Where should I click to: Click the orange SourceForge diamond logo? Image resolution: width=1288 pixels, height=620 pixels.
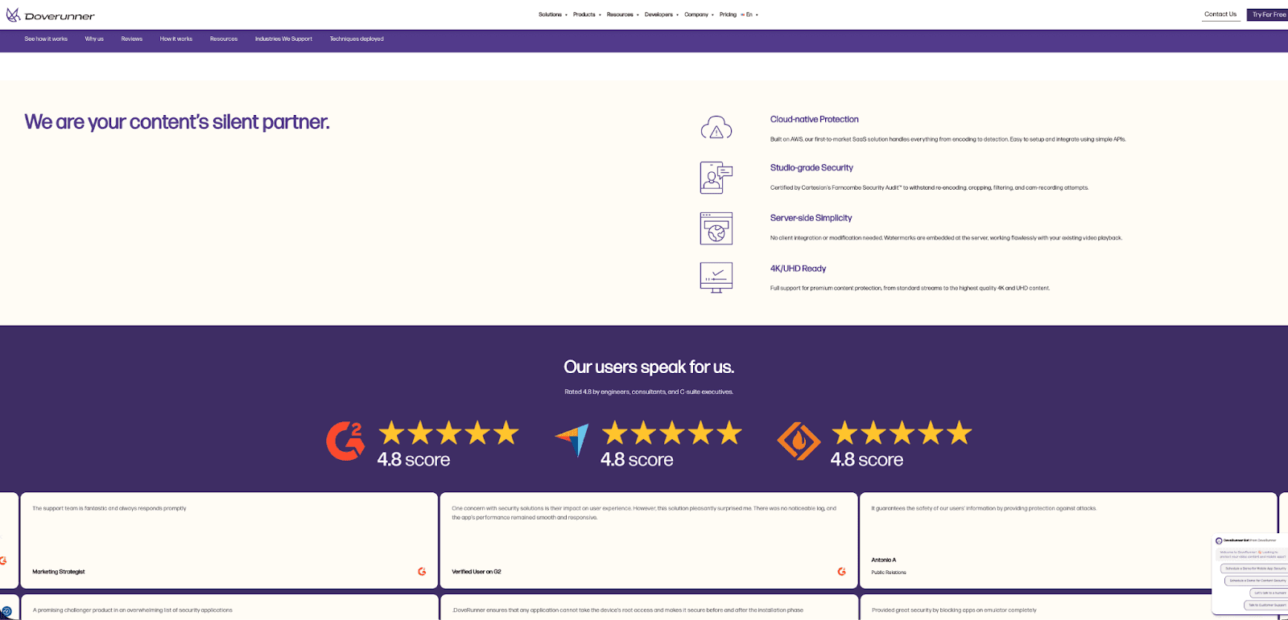coord(798,441)
